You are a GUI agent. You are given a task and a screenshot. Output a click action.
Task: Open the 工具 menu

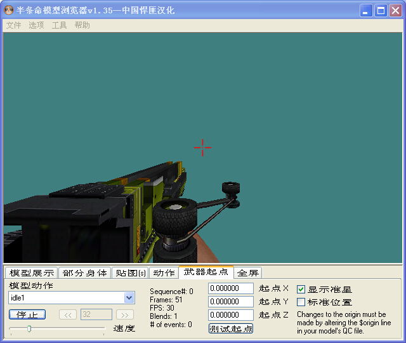tap(59, 25)
